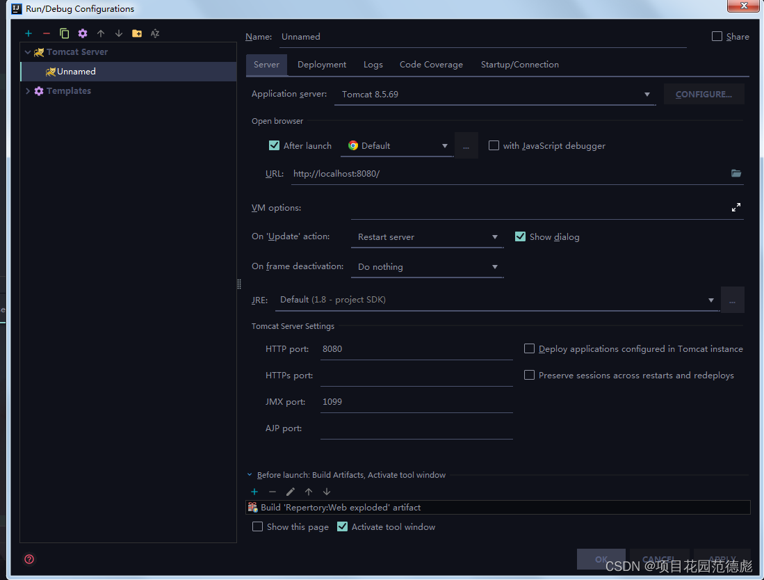Collapse the Before launch section
Screen dimensions: 764x580
250,475
